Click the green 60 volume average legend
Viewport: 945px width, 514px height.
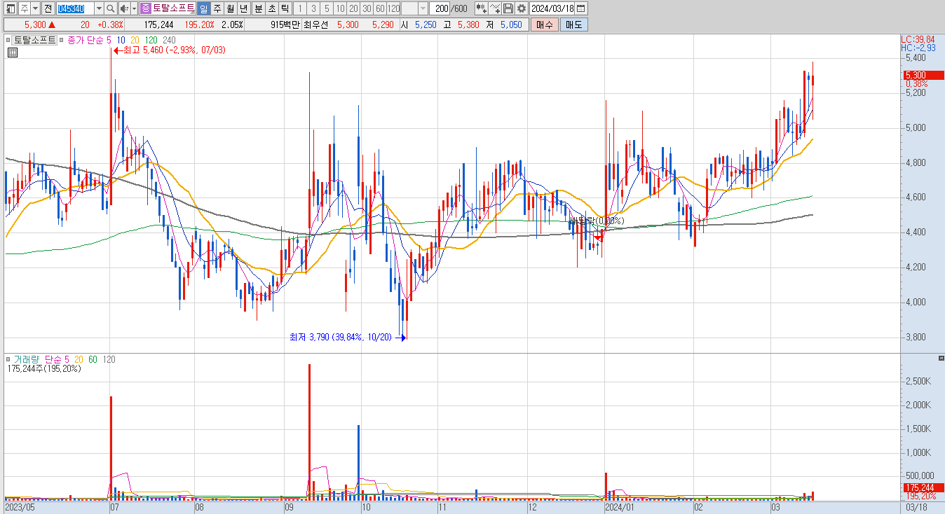coord(93,359)
